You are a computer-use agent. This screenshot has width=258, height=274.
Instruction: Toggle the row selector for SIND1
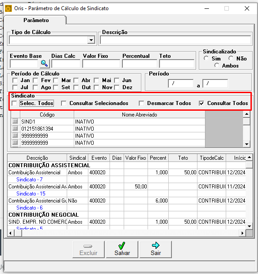tap(15, 121)
